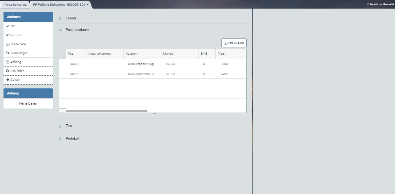The width and height of the screenshot is (395, 194).
Task: Click the Neu laden refresh icon
Action: (8, 71)
